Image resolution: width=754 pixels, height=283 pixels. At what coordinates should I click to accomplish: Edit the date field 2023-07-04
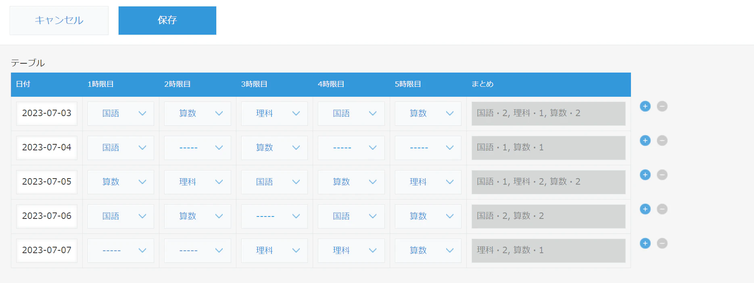click(47, 148)
